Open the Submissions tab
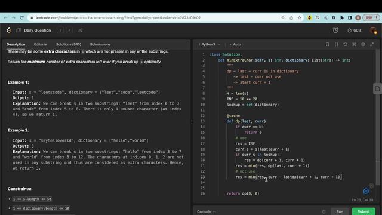The height and width of the screenshot is (215, 382). 100,44
